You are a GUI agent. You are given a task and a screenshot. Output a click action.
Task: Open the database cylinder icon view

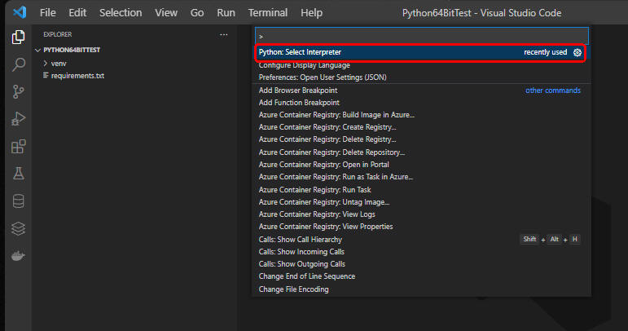pyautogui.click(x=19, y=201)
